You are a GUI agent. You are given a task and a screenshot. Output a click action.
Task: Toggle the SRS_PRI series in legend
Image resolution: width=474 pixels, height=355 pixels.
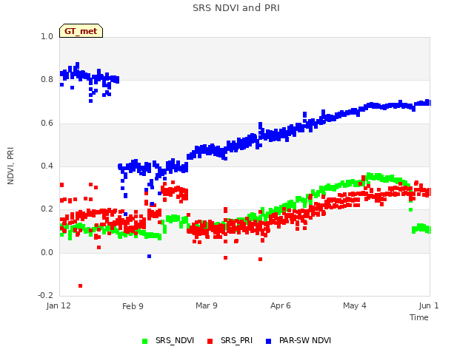tap(230, 340)
